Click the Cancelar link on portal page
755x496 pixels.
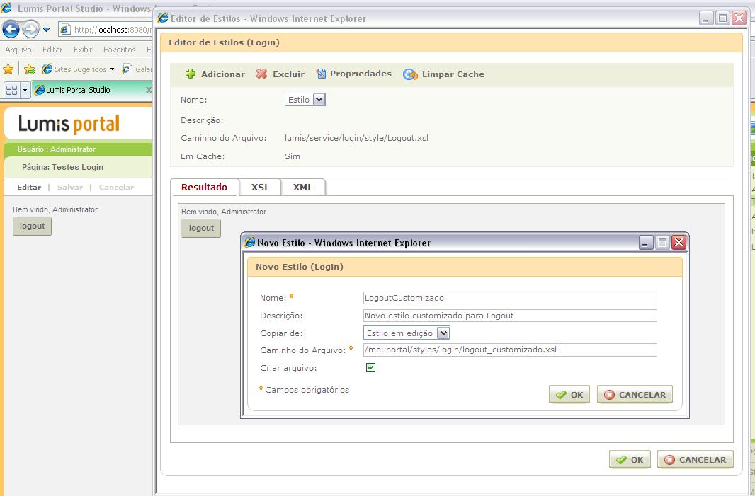pos(117,187)
